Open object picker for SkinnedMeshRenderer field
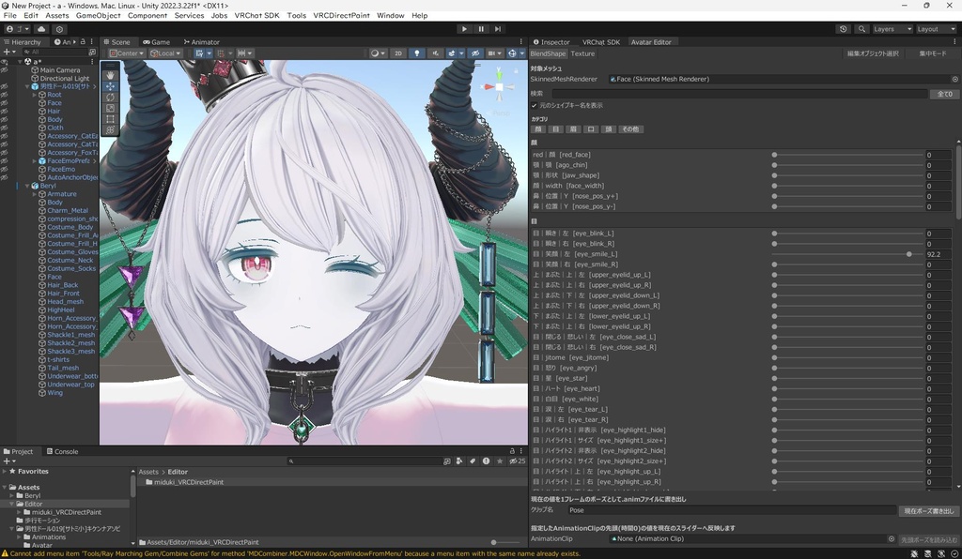962x559 pixels. pos(954,79)
